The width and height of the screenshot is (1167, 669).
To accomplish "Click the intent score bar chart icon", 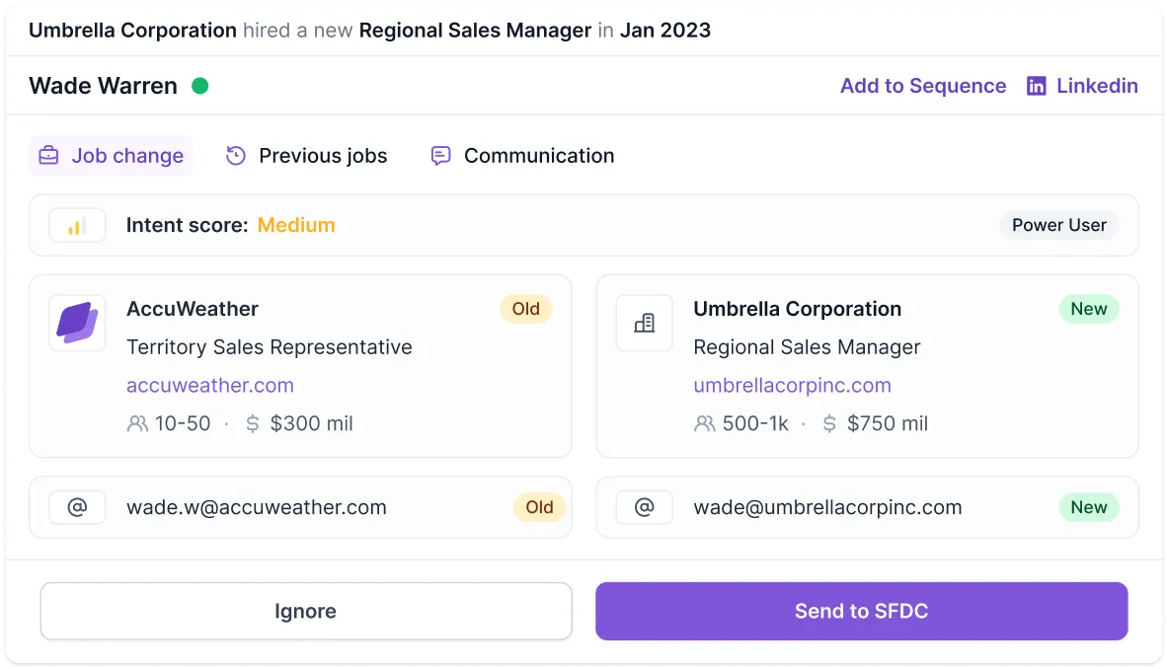I will [77, 226].
